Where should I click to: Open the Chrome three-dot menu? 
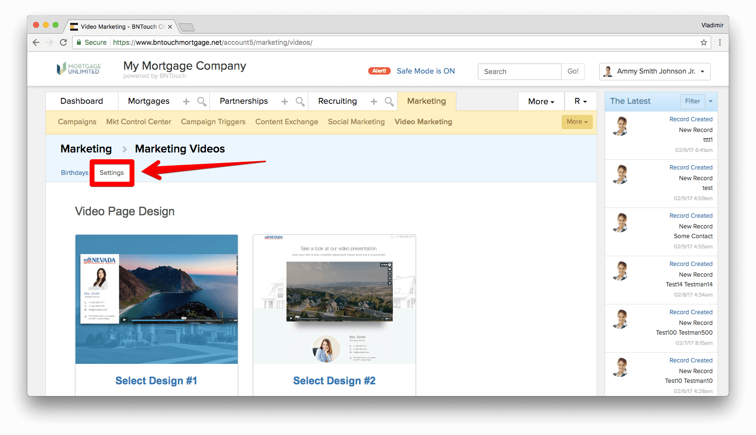(719, 42)
